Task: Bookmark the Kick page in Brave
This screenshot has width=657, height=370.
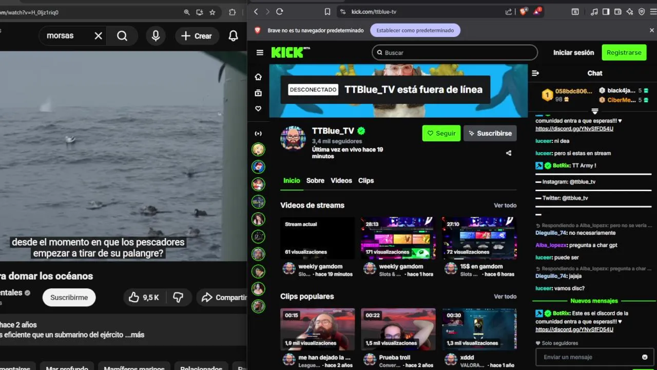Action: 327,11
